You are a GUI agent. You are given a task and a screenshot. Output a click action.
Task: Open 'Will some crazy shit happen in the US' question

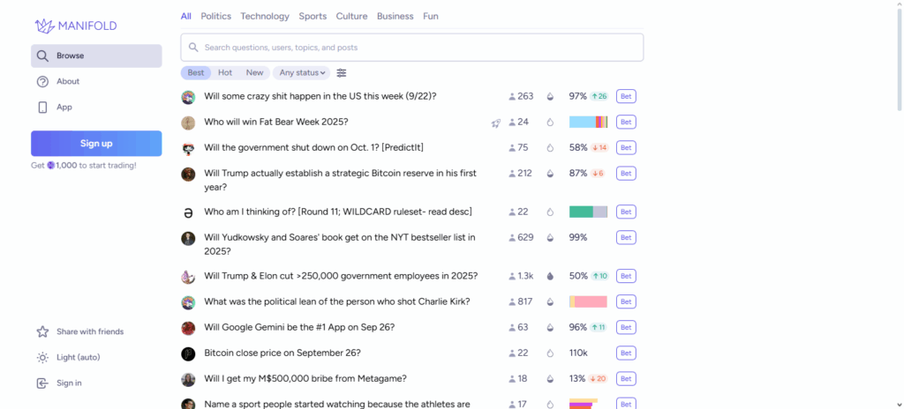(320, 96)
